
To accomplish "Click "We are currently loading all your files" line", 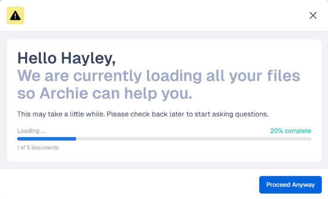I will [159, 76].
